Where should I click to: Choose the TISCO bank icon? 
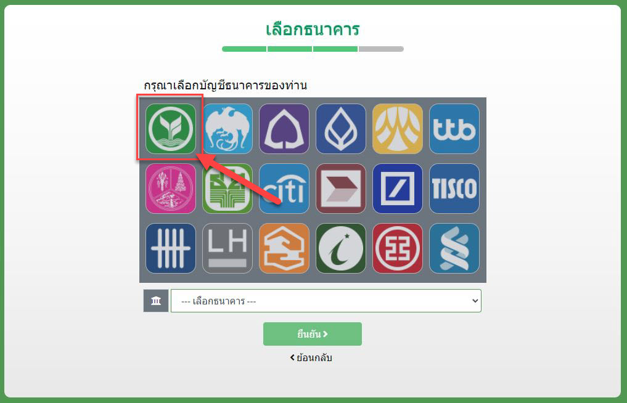[454, 189]
